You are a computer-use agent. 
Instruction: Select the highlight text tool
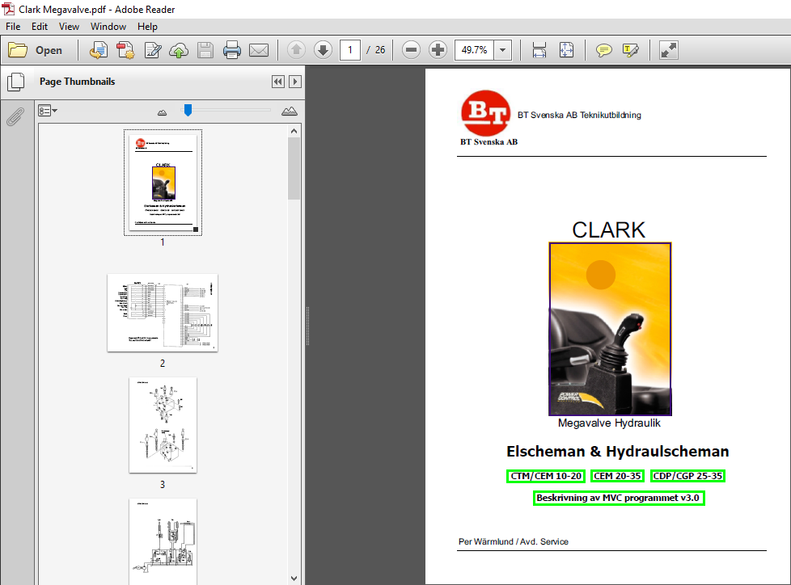631,50
